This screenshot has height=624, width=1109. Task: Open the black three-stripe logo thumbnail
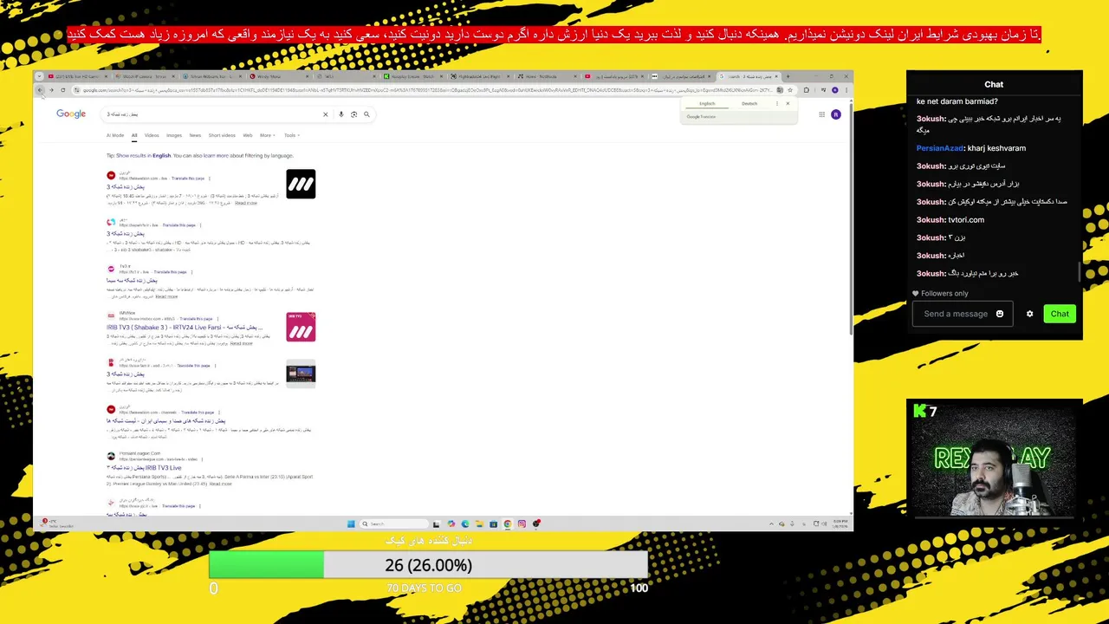point(301,184)
